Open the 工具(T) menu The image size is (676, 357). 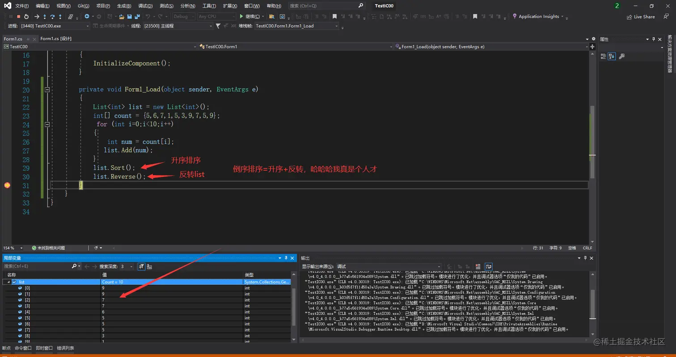209,6
